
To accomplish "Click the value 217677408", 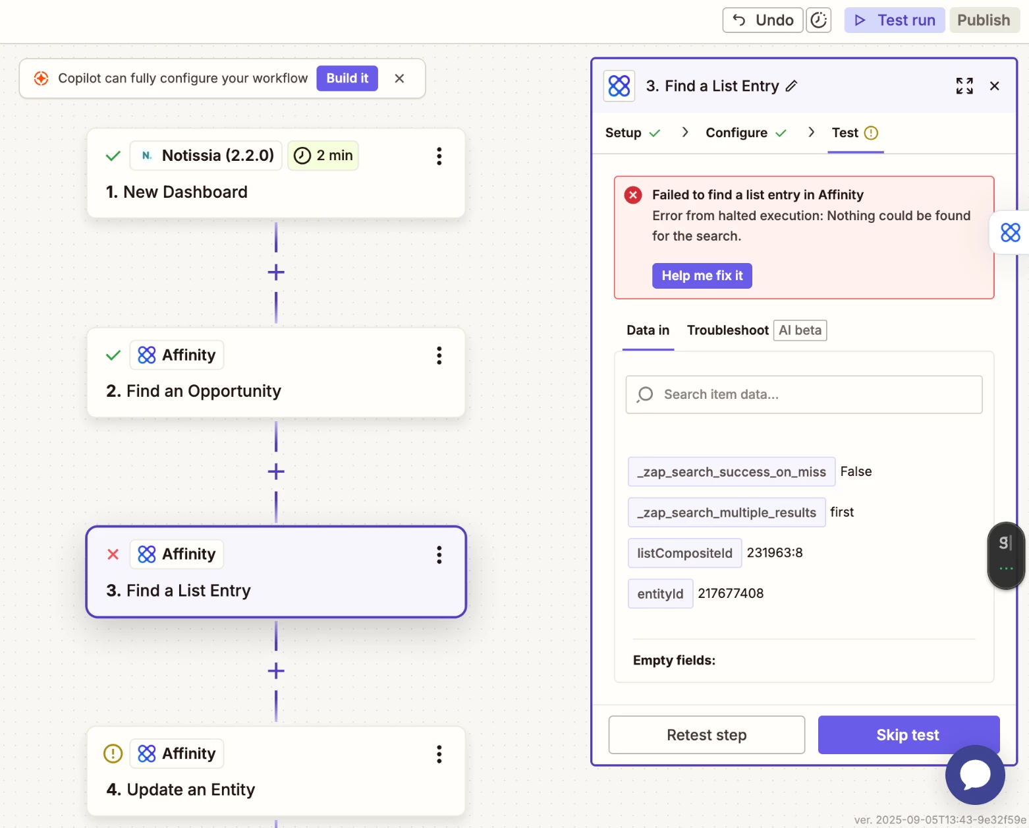I will (731, 593).
